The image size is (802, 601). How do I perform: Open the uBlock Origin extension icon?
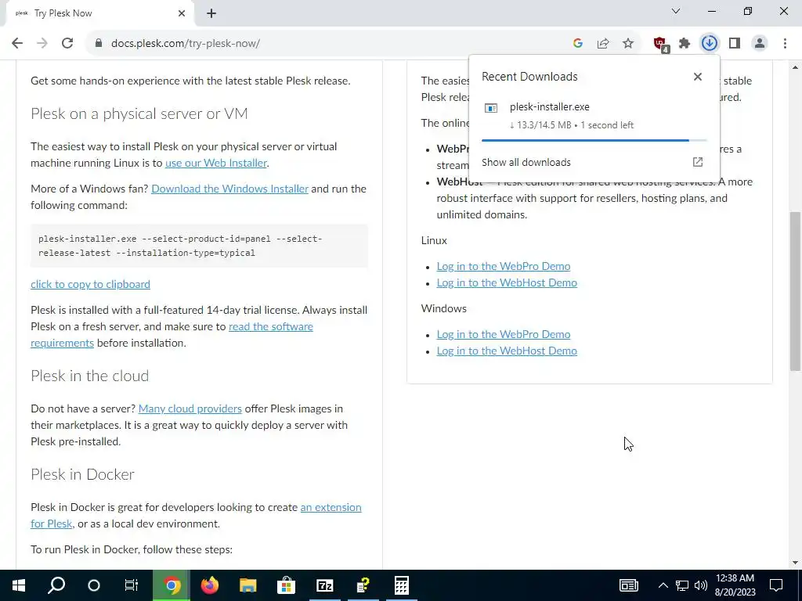(x=661, y=44)
